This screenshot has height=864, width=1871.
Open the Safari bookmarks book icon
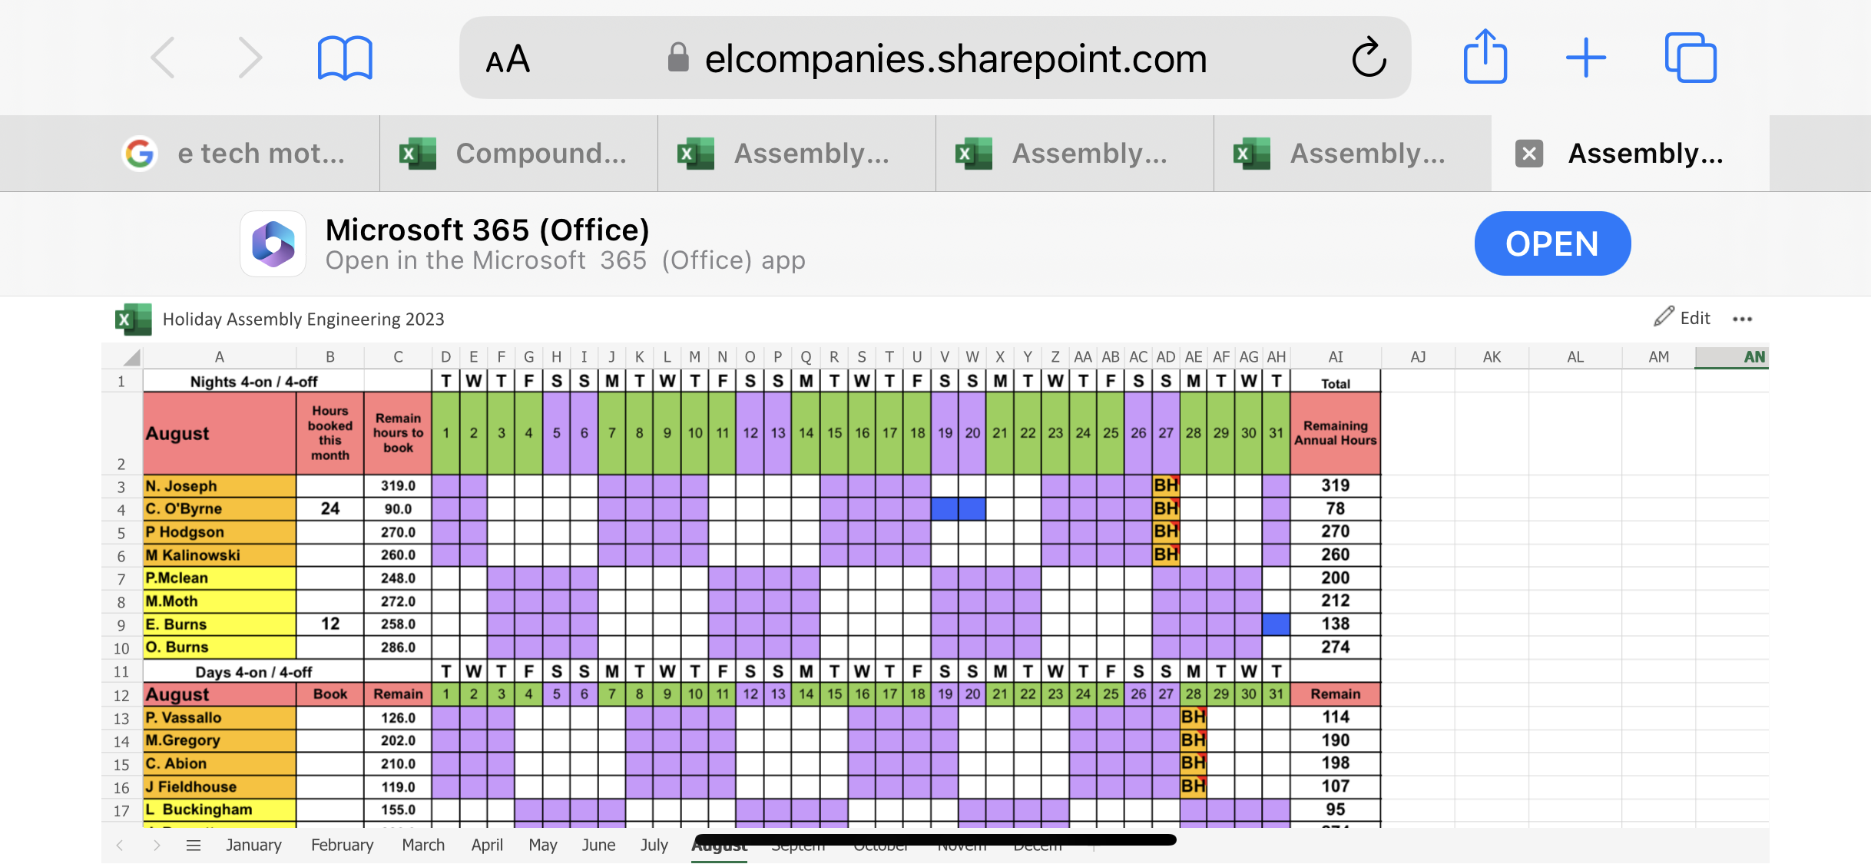(345, 58)
